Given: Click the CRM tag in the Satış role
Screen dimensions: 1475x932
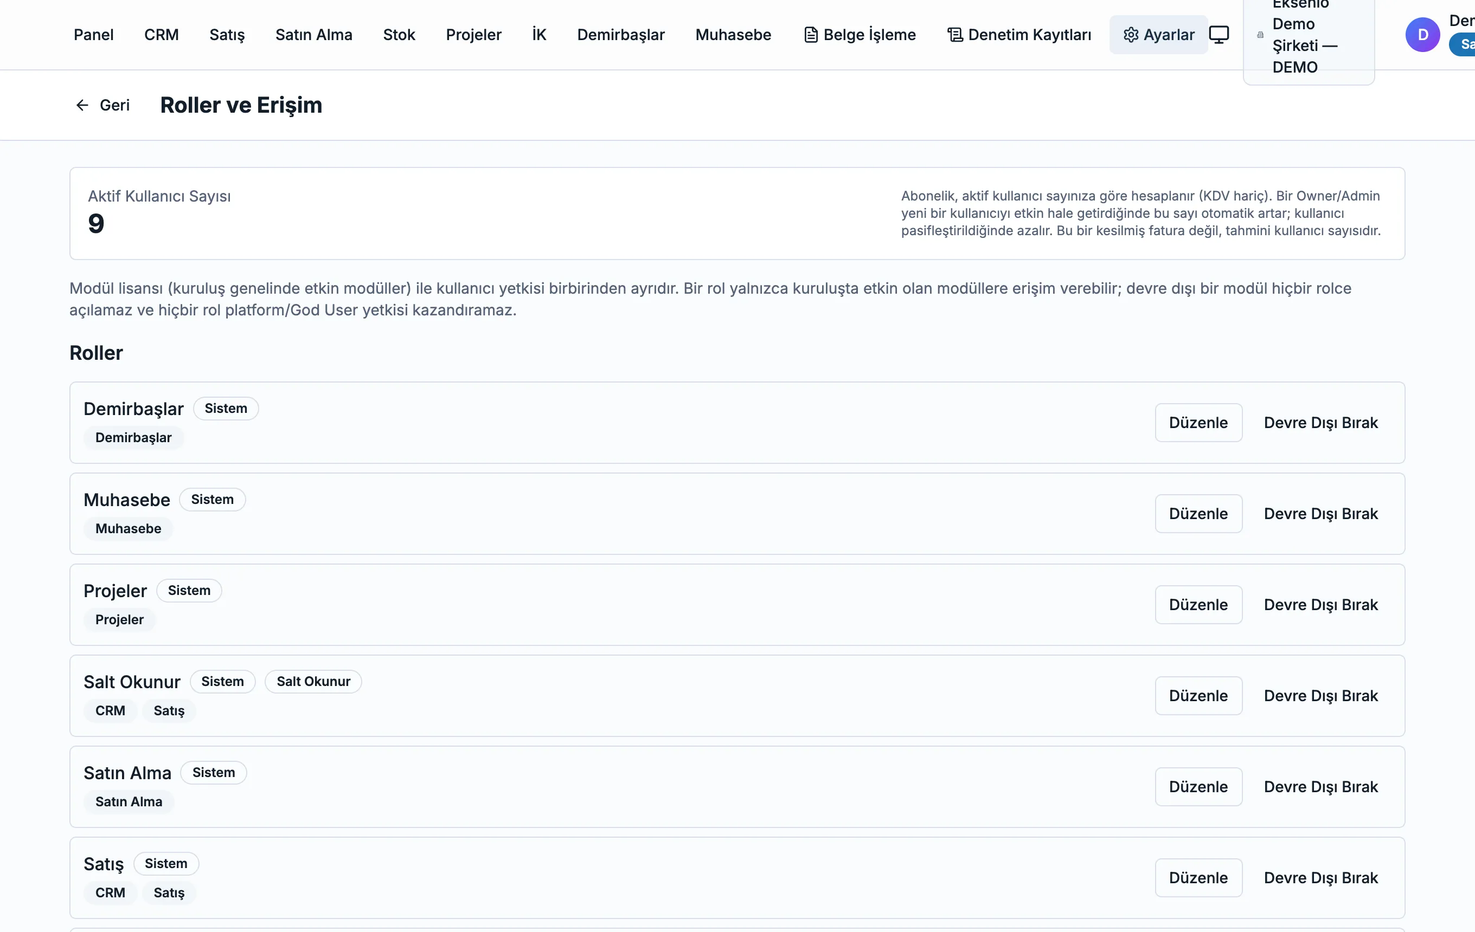Looking at the screenshot, I should (x=110, y=894).
